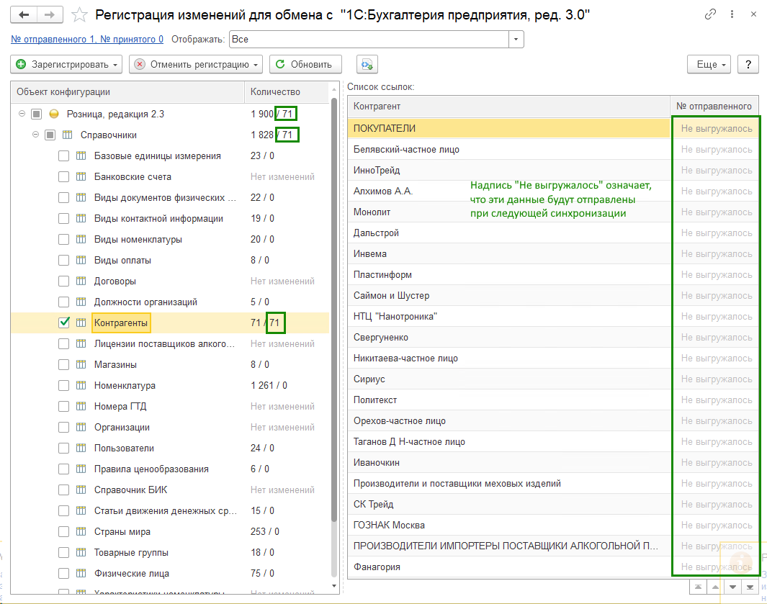This screenshot has height=604, width=767.
Task: Open the three-dot form menu
Action: point(732,14)
